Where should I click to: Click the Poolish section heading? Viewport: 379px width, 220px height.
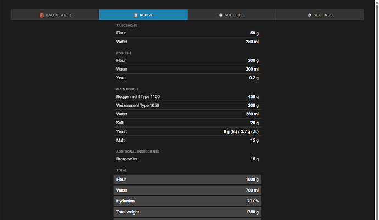tap(124, 53)
